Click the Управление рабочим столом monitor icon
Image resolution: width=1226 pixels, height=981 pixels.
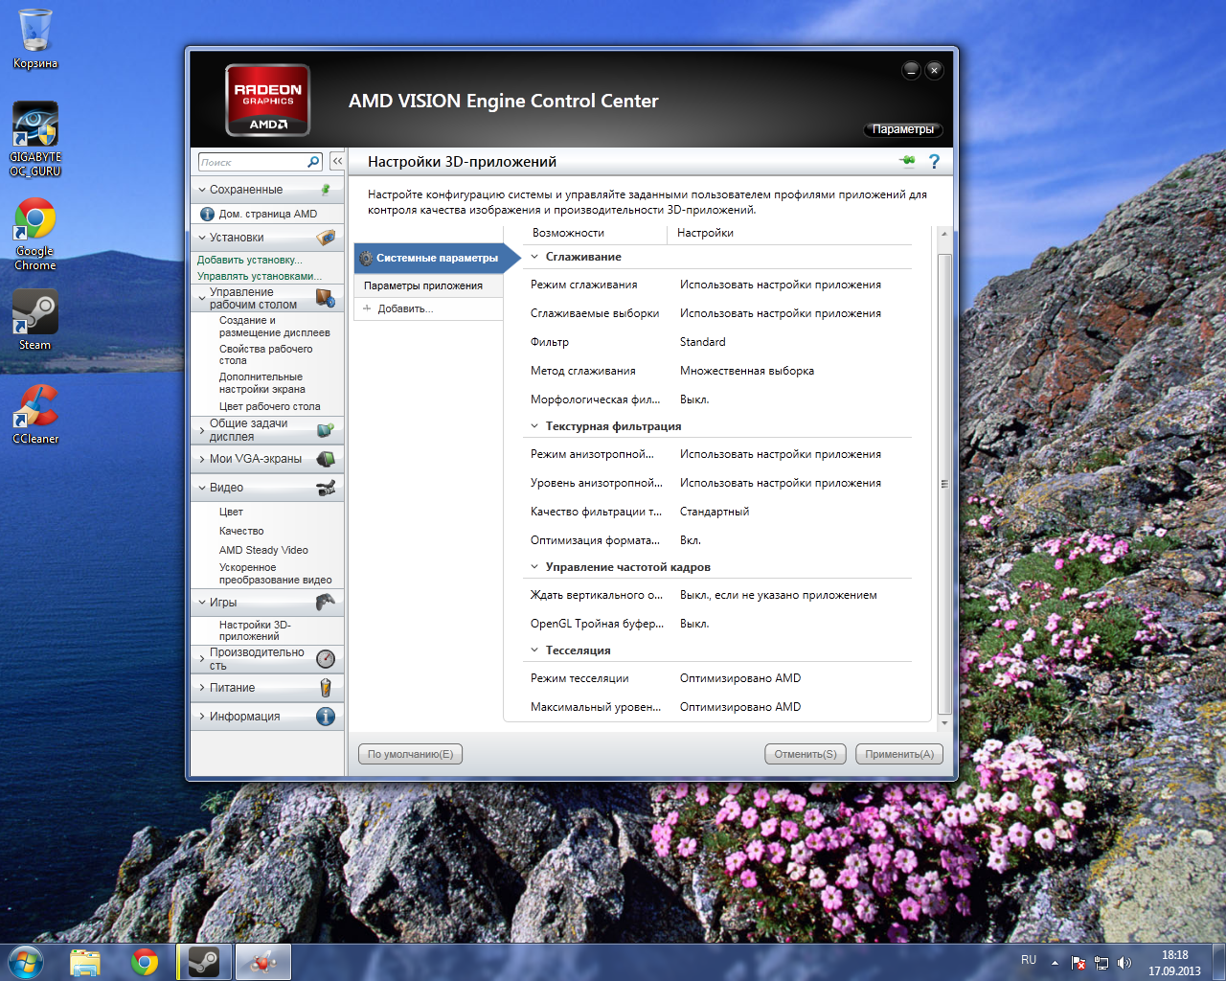click(326, 298)
